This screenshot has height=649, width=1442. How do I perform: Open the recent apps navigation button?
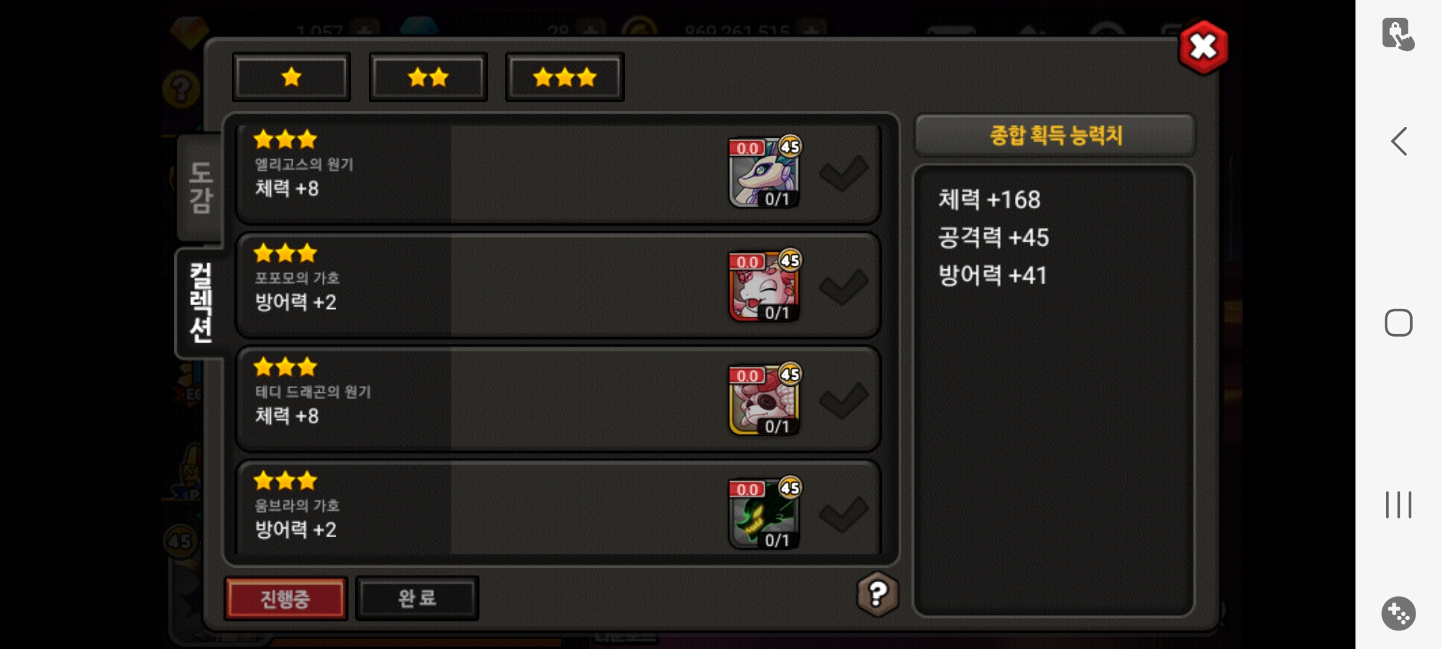pos(1399,505)
